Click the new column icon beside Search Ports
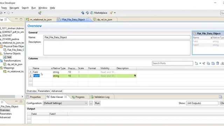 coord(196,63)
